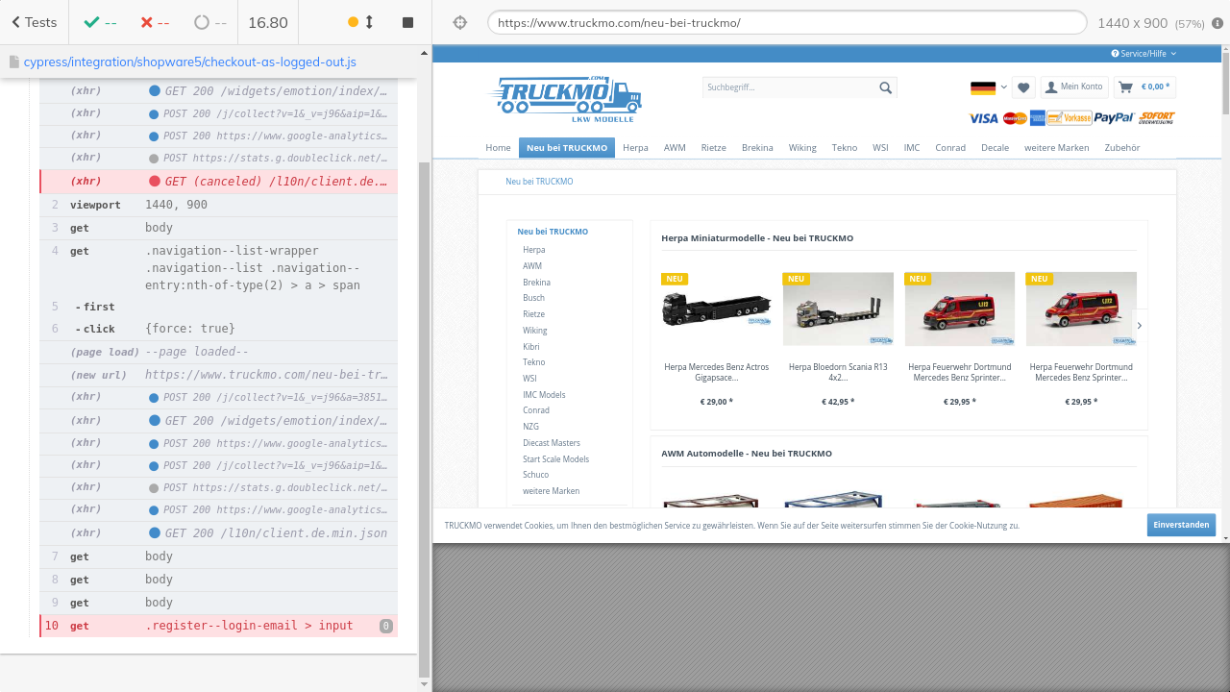Open the shopping cart showing € 0,00
The width and height of the screenshot is (1230, 692).
click(1144, 87)
